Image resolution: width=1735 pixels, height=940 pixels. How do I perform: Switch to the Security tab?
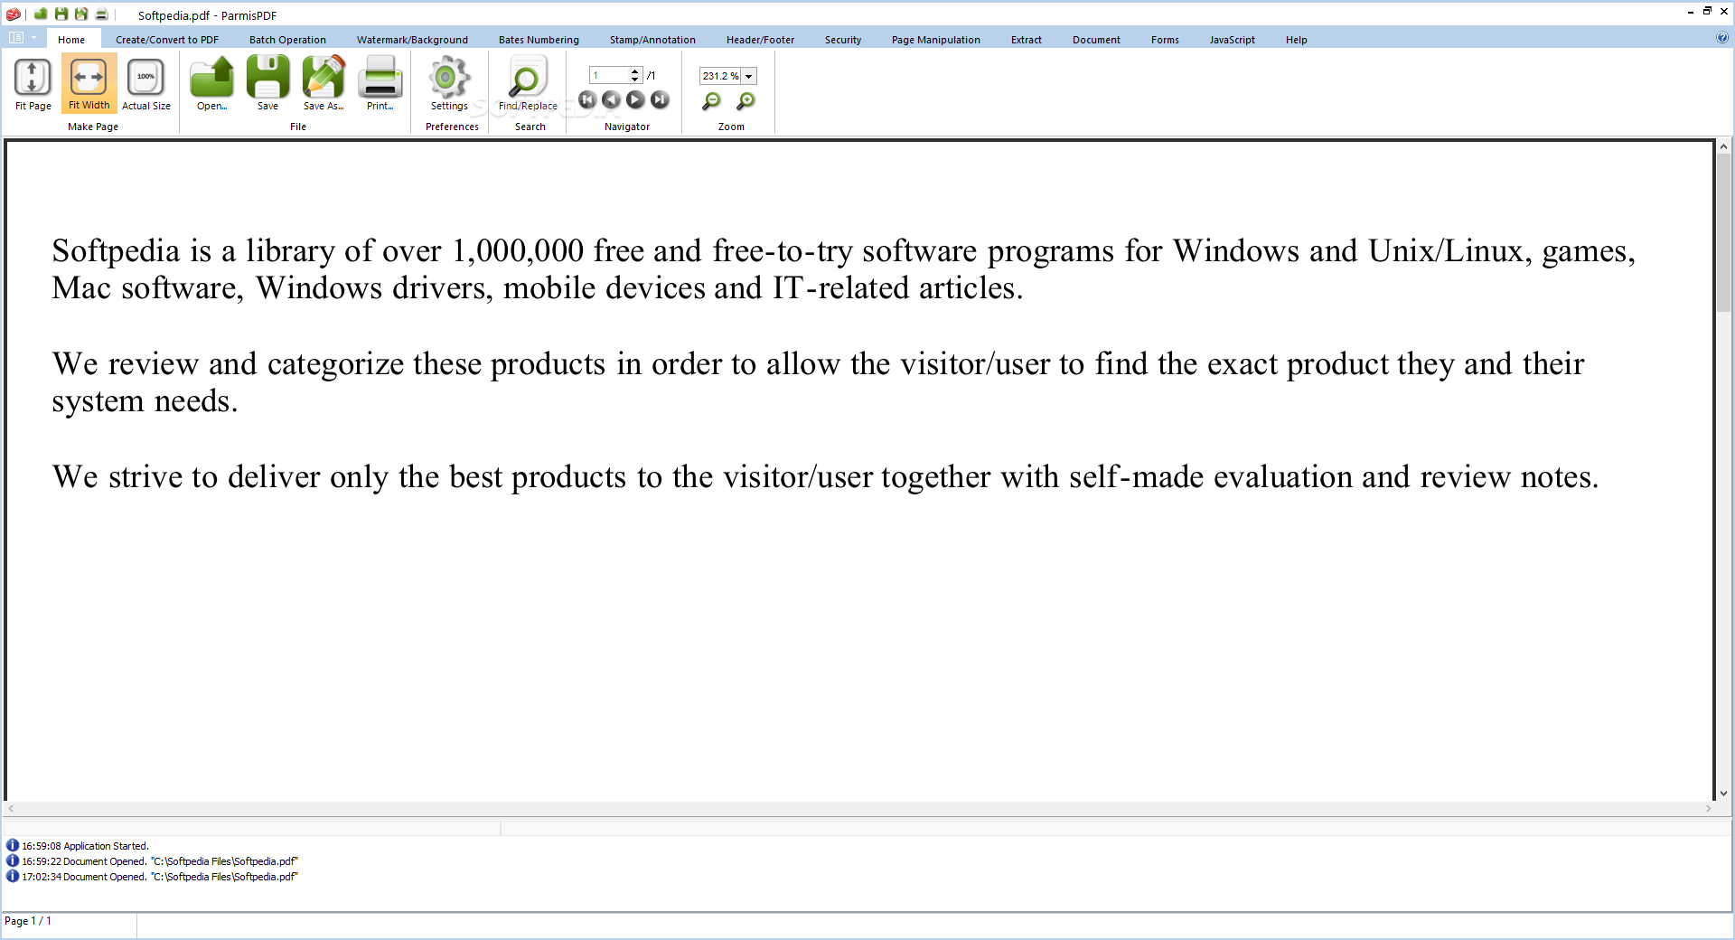coord(843,40)
